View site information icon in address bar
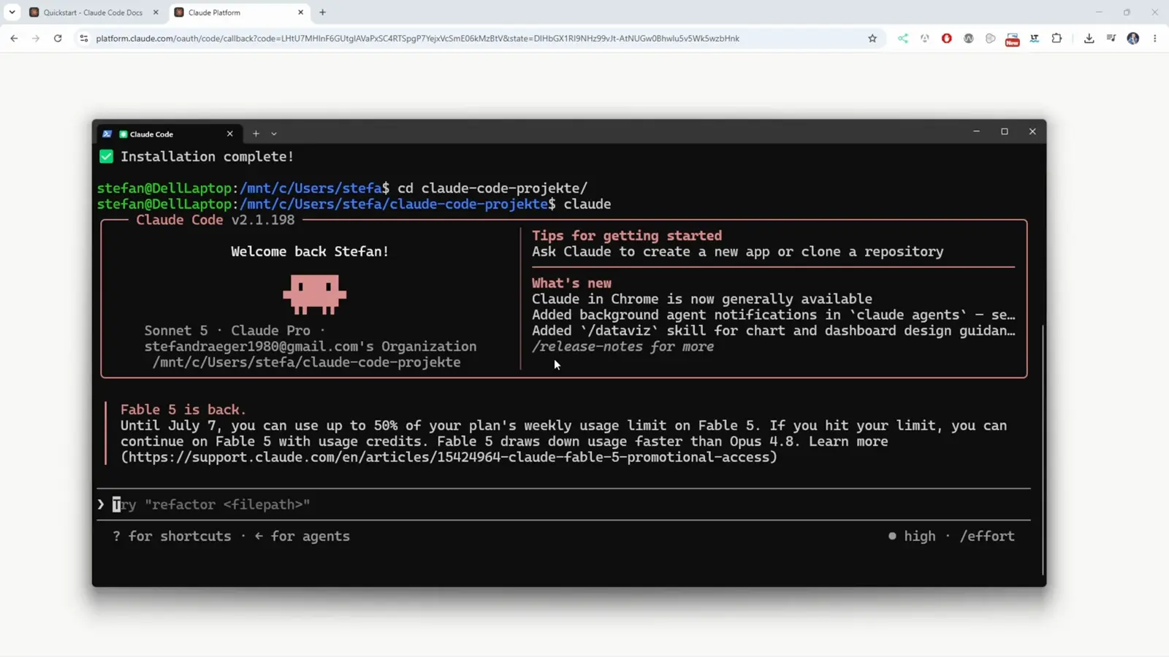 (x=84, y=39)
